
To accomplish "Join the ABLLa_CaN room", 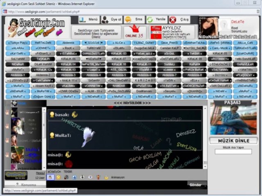I will pyautogui.click(x=245, y=43).
